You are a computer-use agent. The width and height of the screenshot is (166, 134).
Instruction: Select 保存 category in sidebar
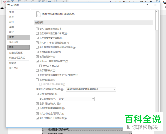click(x=19, y=27)
